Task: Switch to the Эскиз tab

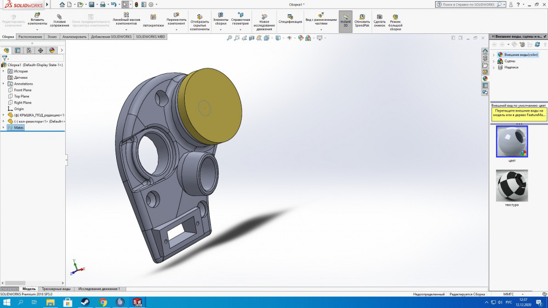Action: click(x=52, y=37)
